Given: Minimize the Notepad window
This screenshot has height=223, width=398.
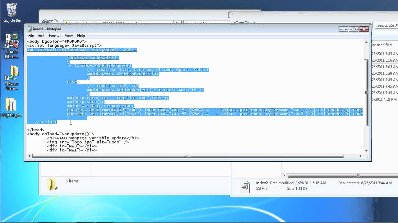Looking at the screenshot, I should pos(343,29).
